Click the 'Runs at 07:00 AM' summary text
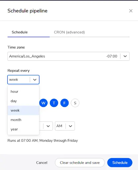 (43, 140)
